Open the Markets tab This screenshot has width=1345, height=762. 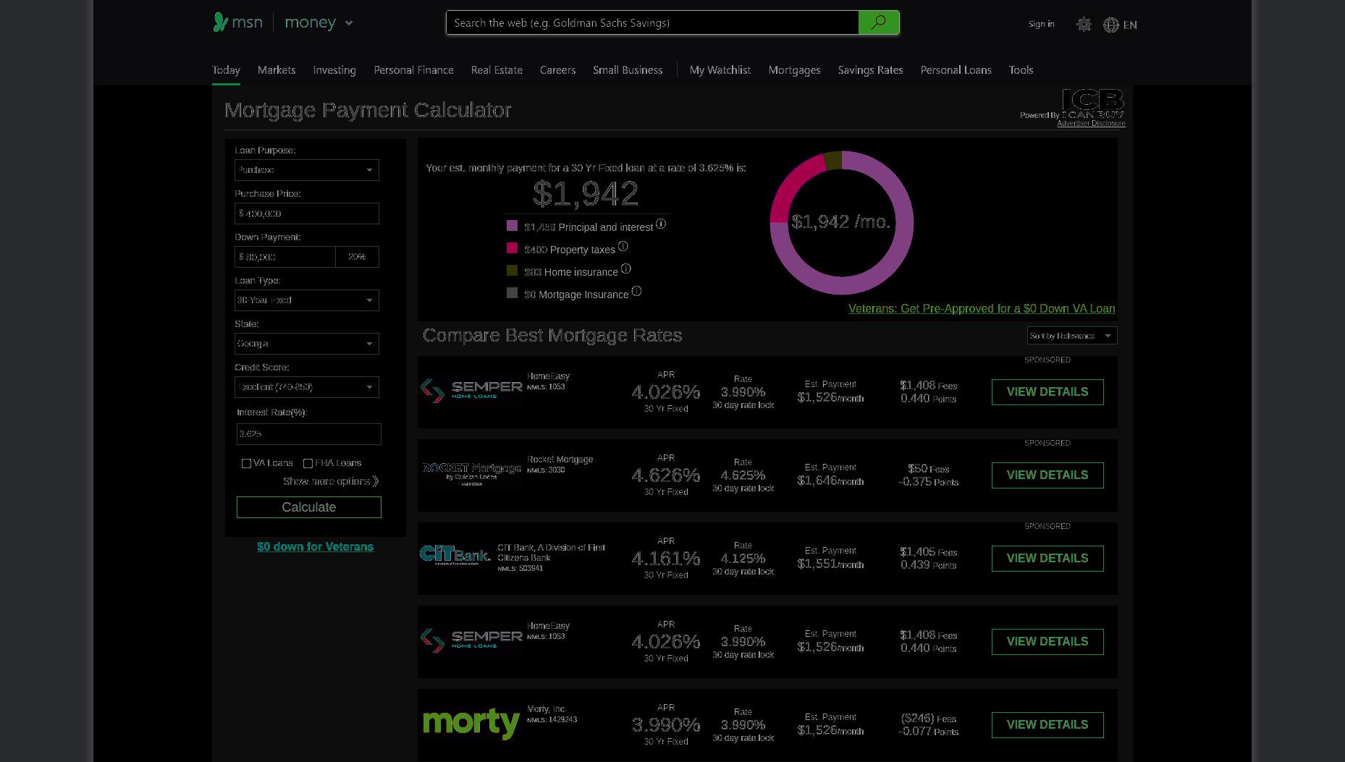click(x=277, y=70)
